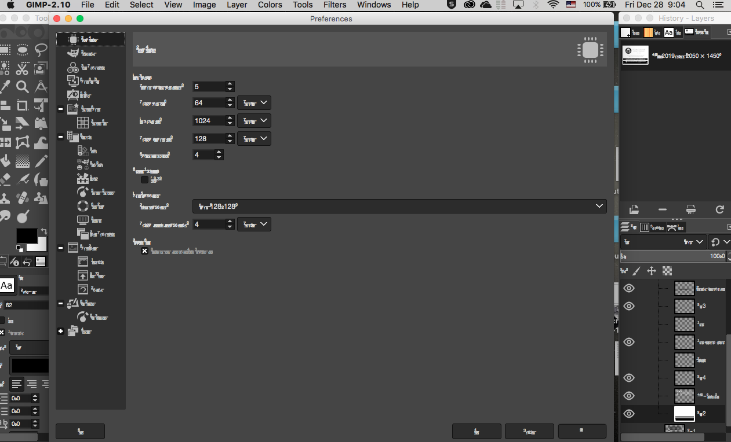Open the unit dropdown beside the 64 field
The image size is (731, 442).
(x=254, y=103)
